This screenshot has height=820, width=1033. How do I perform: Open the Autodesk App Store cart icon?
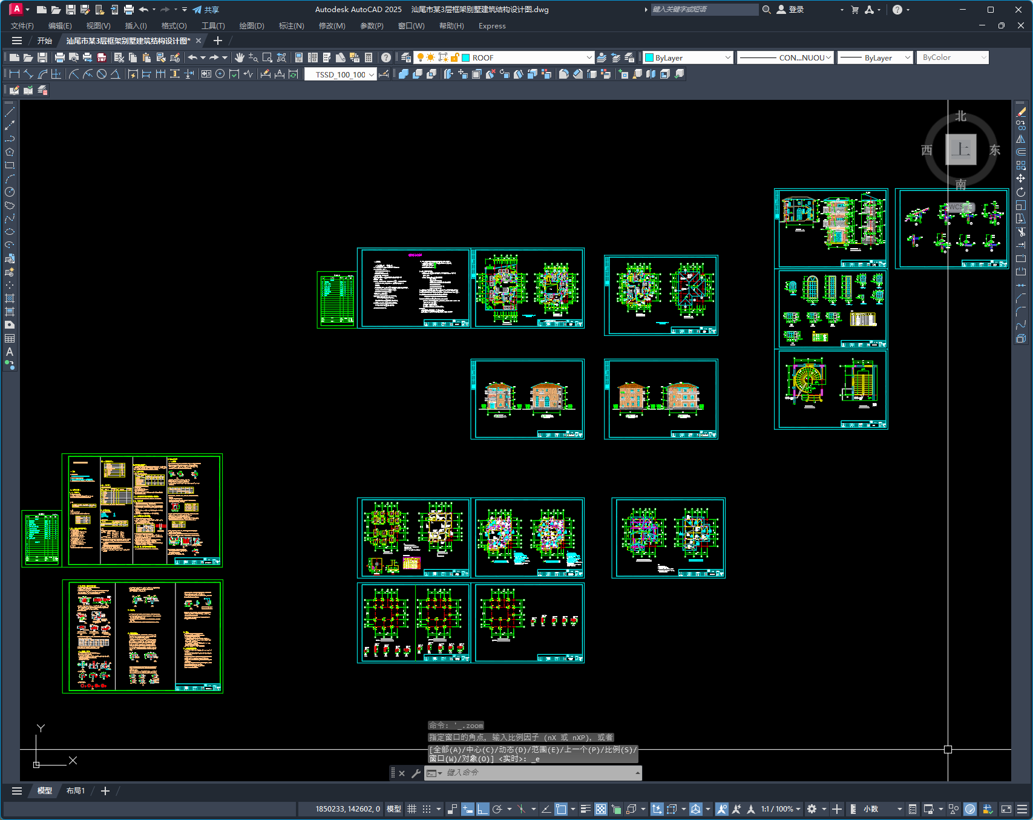[854, 10]
